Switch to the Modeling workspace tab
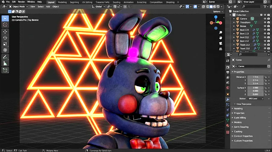This screenshot has width=272, height=152. click(62, 2)
